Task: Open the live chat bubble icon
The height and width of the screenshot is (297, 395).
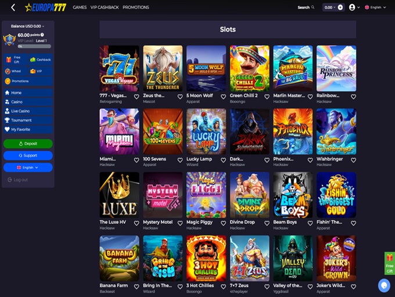Action: [384, 285]
